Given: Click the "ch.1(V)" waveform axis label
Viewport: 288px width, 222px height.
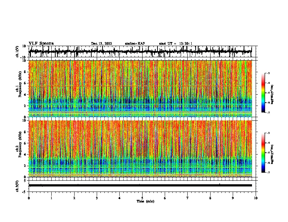Looking at the screenshot, I should (17, 52).
